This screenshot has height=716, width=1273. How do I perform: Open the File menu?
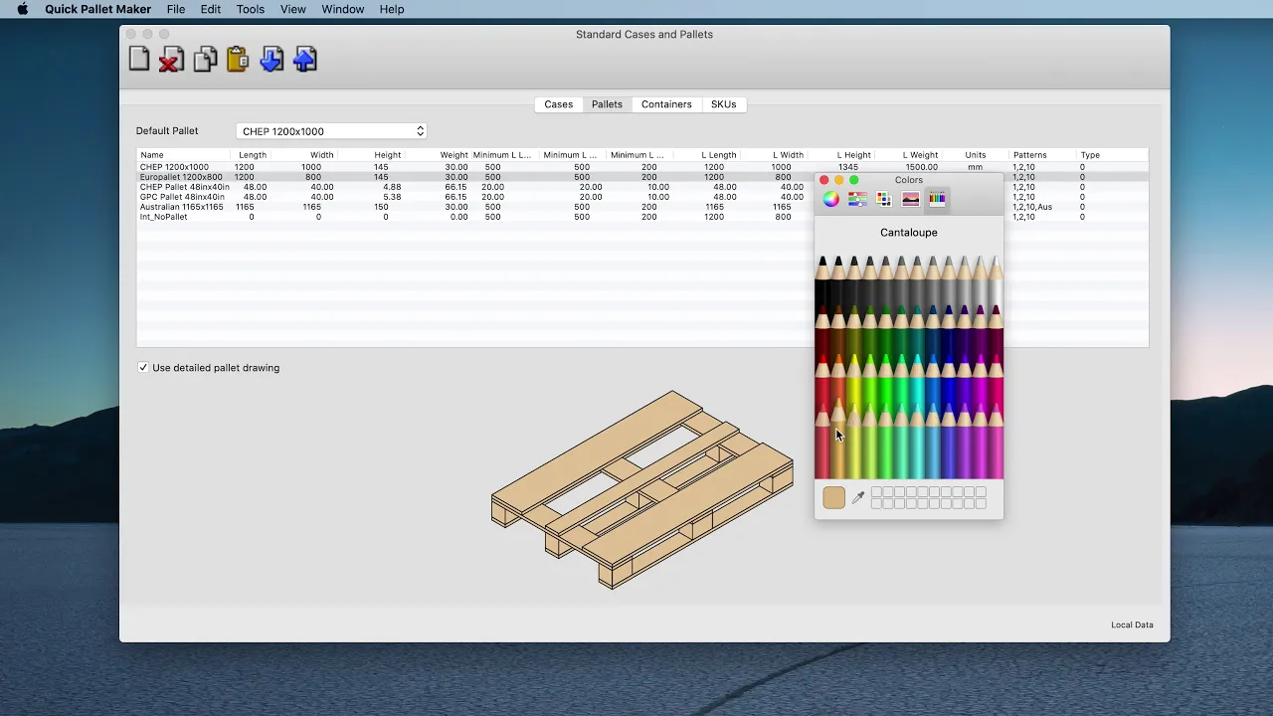(176, 9)
